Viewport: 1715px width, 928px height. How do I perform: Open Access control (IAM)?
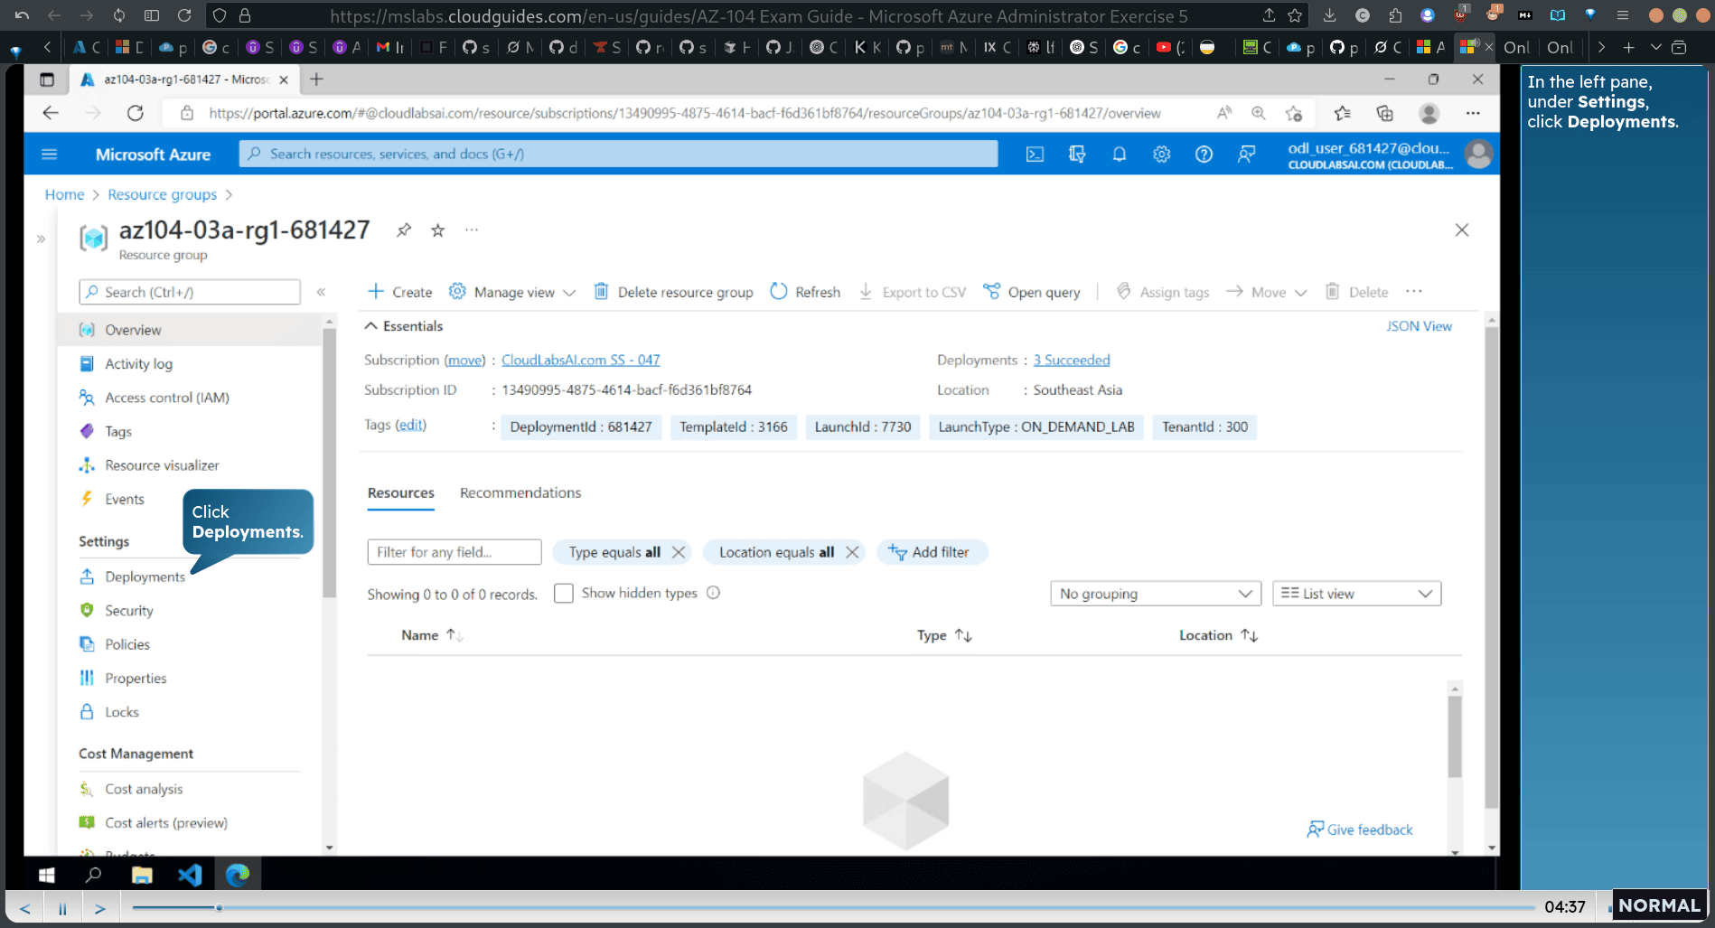point(167,398)
